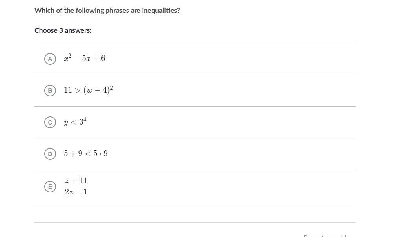This screenshot has height=237, width=394.
Task: Click the inequality 11 > (w − 4)²
Action: [89, 90]
